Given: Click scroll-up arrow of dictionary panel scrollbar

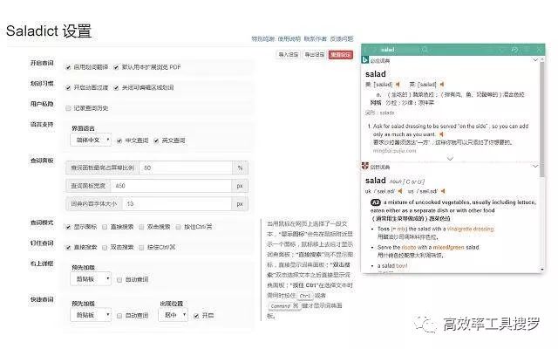Looking at the screenshot, I should point(542,59).
